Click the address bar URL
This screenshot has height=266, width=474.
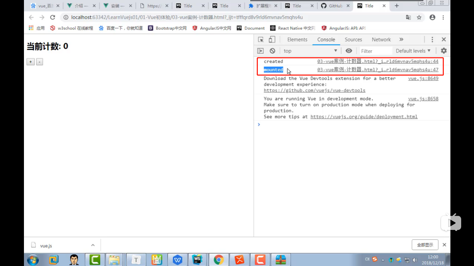click(187, 17)
